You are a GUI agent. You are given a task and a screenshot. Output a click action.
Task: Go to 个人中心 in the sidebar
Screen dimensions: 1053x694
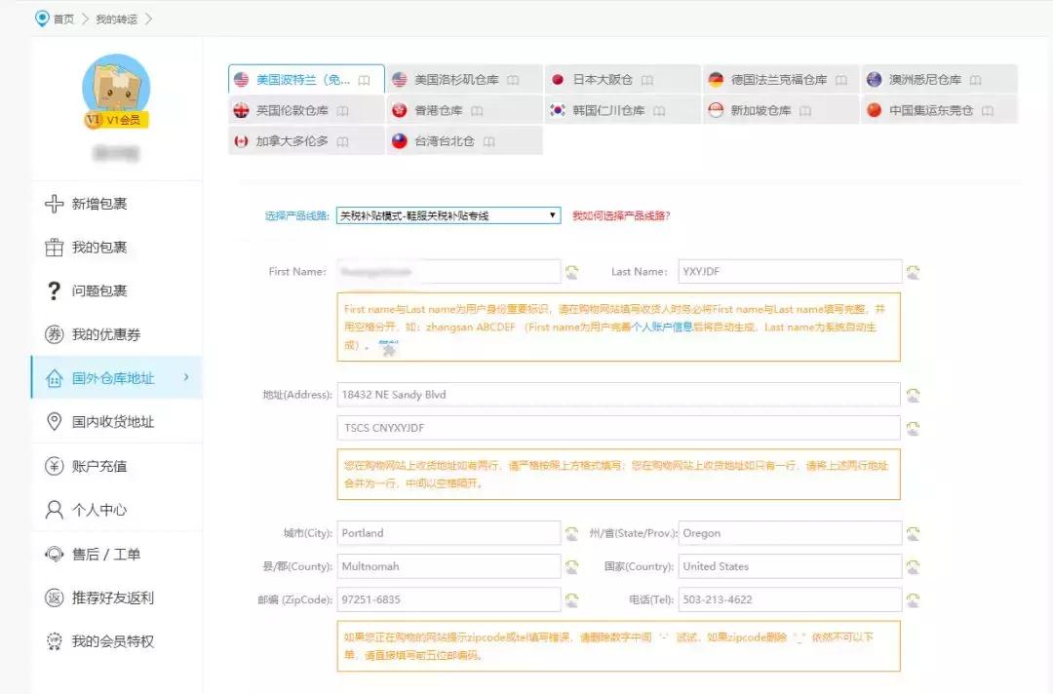(x=95, y=509)
